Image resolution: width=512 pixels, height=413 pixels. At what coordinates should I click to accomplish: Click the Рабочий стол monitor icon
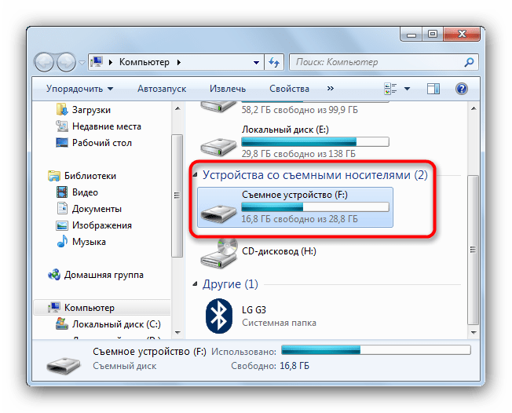[x=62, y=143]
